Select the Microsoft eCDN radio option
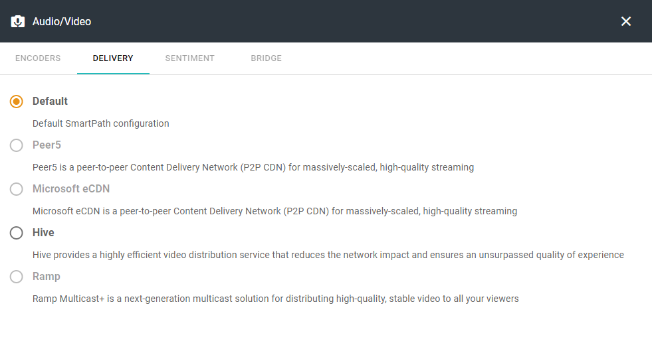 [x=16, y=189]
